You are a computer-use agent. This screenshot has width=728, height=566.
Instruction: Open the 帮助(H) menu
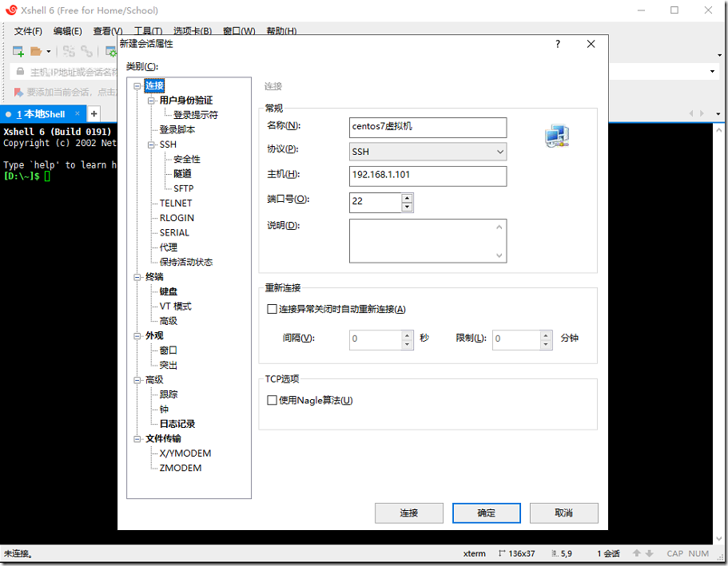[x=281, y=31]
